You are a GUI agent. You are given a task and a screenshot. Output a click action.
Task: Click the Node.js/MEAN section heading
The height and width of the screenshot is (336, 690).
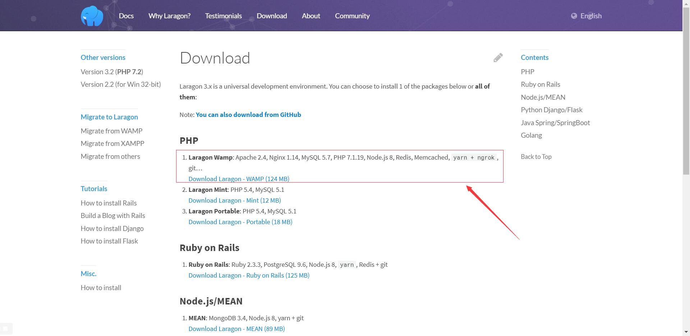tap(211, 301)
